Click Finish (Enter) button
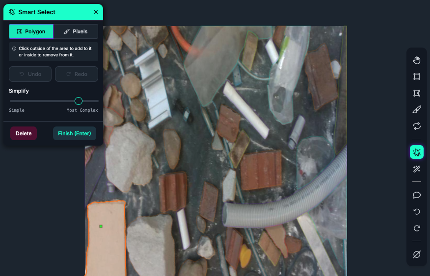430x276 pixels. tap(75, 133)
